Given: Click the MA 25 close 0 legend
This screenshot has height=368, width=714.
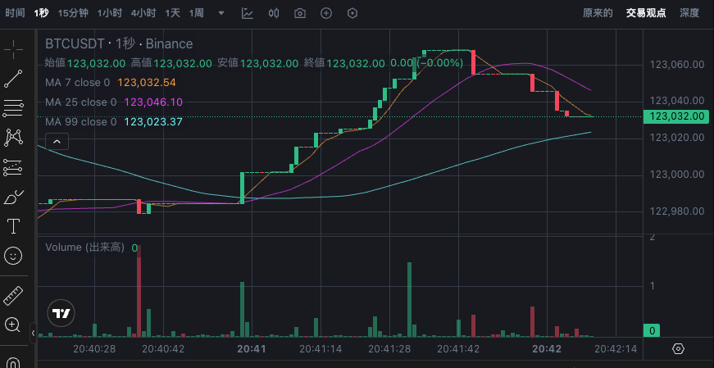Looking at the screenshot, I should point(80,102).
